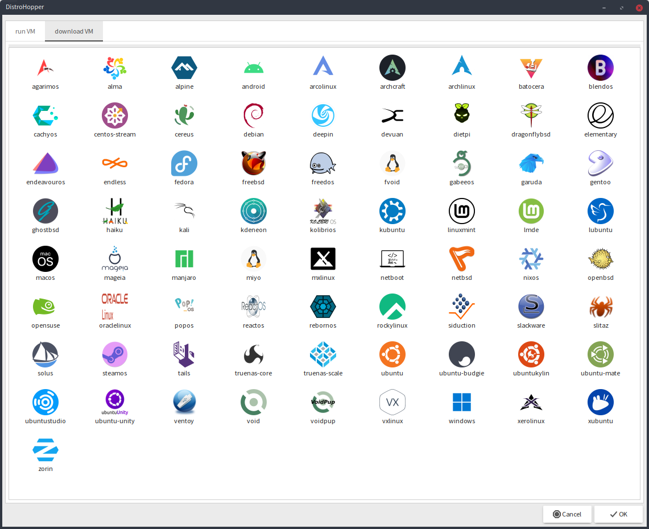Choose the ghostbsd icon
Image resolution: width=649 pixels, height=529 pixels.
click(x=46, y=211)
